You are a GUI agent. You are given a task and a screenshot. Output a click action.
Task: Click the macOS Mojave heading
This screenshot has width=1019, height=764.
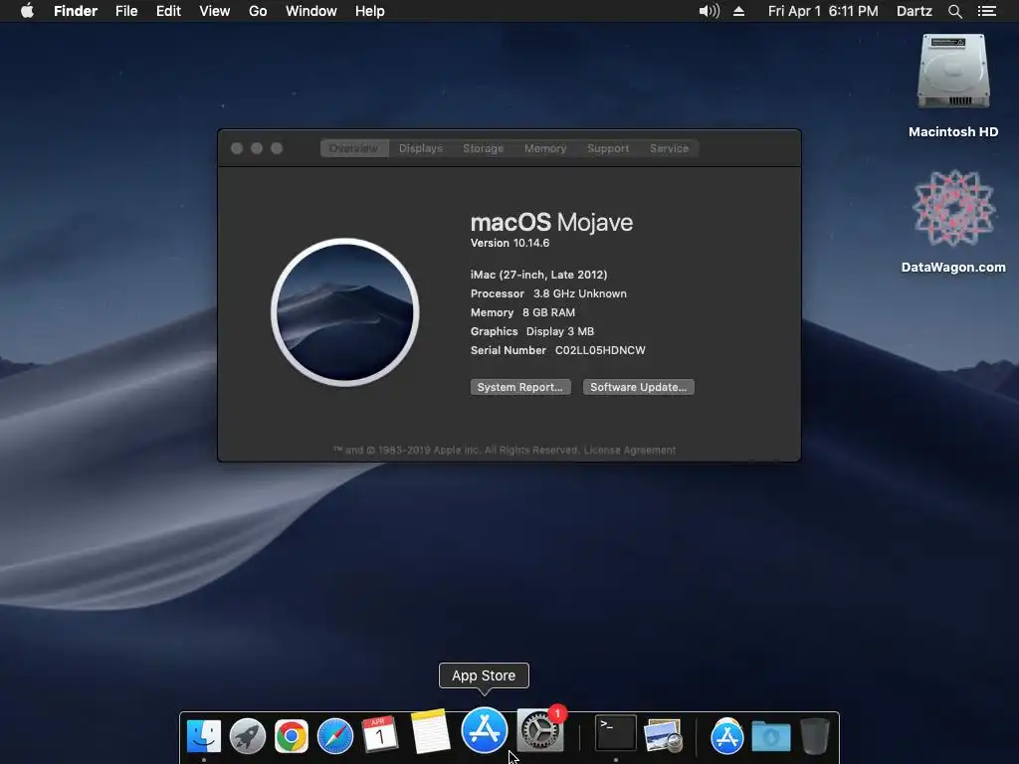pos(551,222)
